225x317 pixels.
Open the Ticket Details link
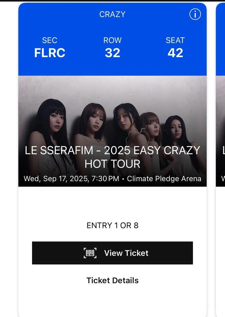click(x=112, y=280)
